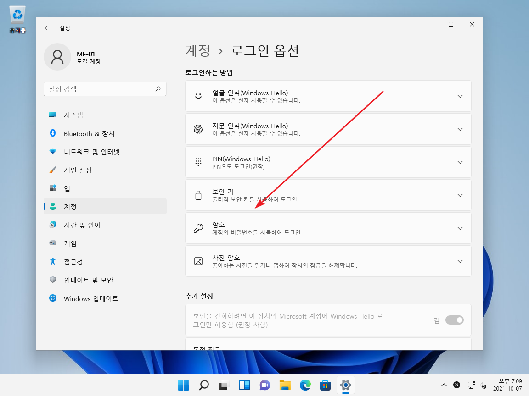Open Task View on taskbar
This screenshot has width=529, height=396.
[x=224, y=385]
